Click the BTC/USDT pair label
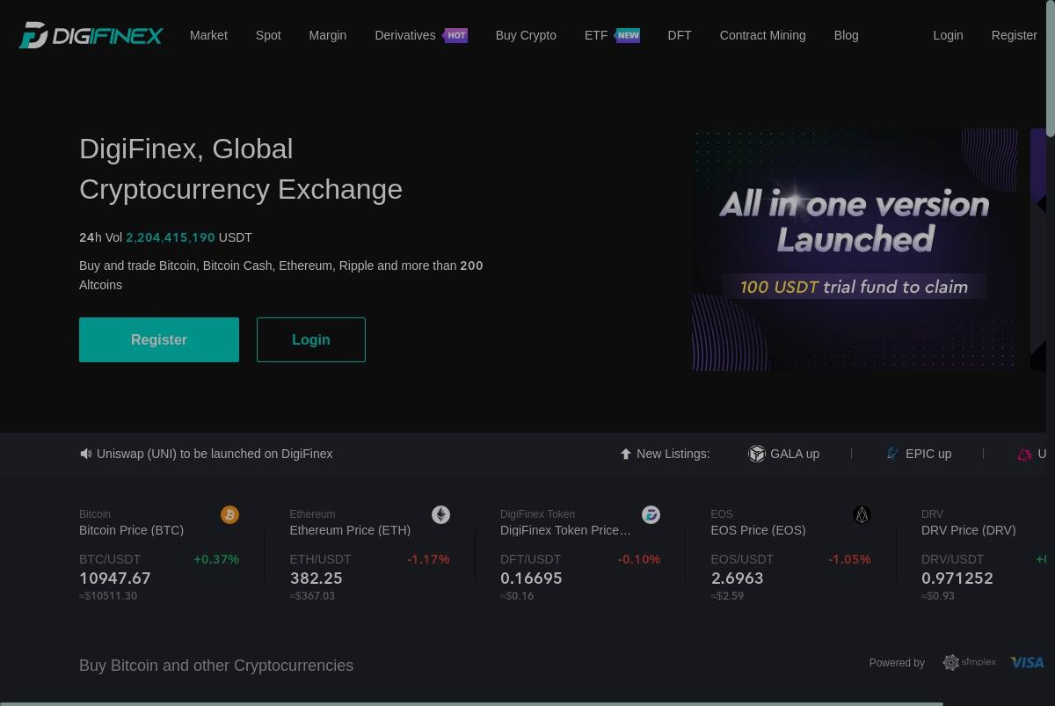Image resolution: width=1055 pixels, height=706 pixels. pyautogui.click(x=110, y=559)
